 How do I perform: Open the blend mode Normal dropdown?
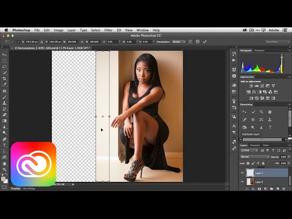point(255,157)
